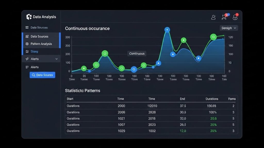Click the green data point at the chart's top right

point(213,37)
